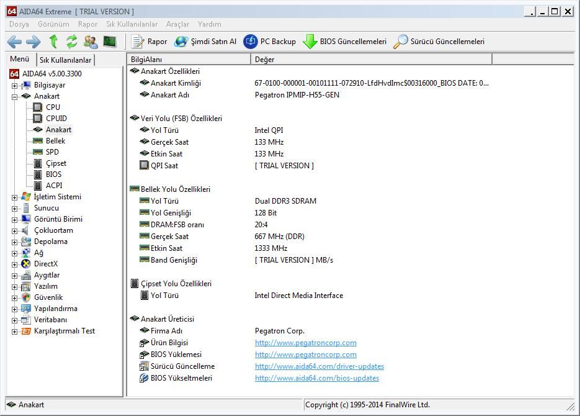Click the Depolama drive icon

[x=26, y=242]
